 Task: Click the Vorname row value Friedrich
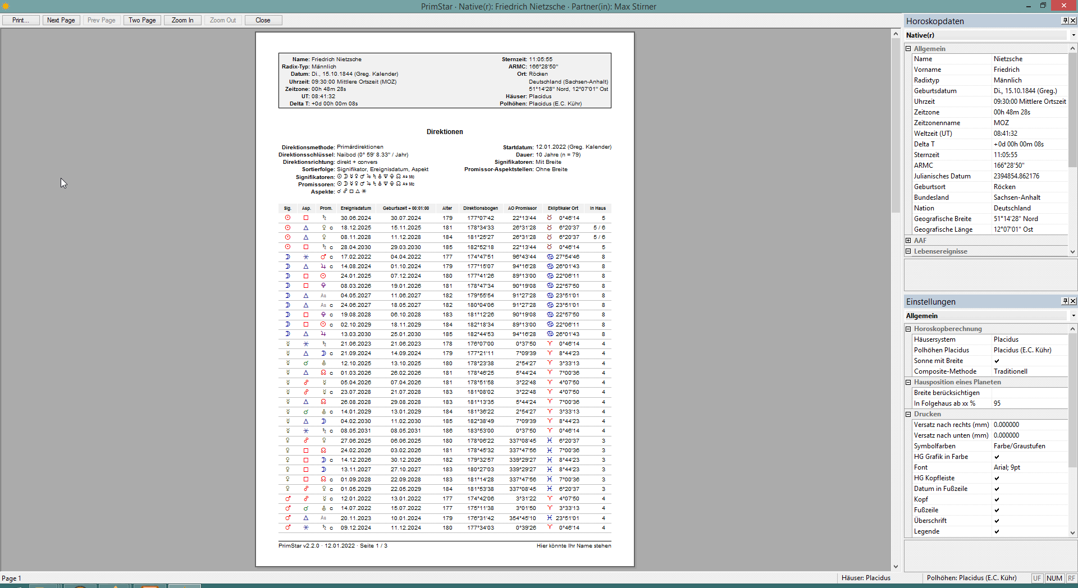(1030, 70)
